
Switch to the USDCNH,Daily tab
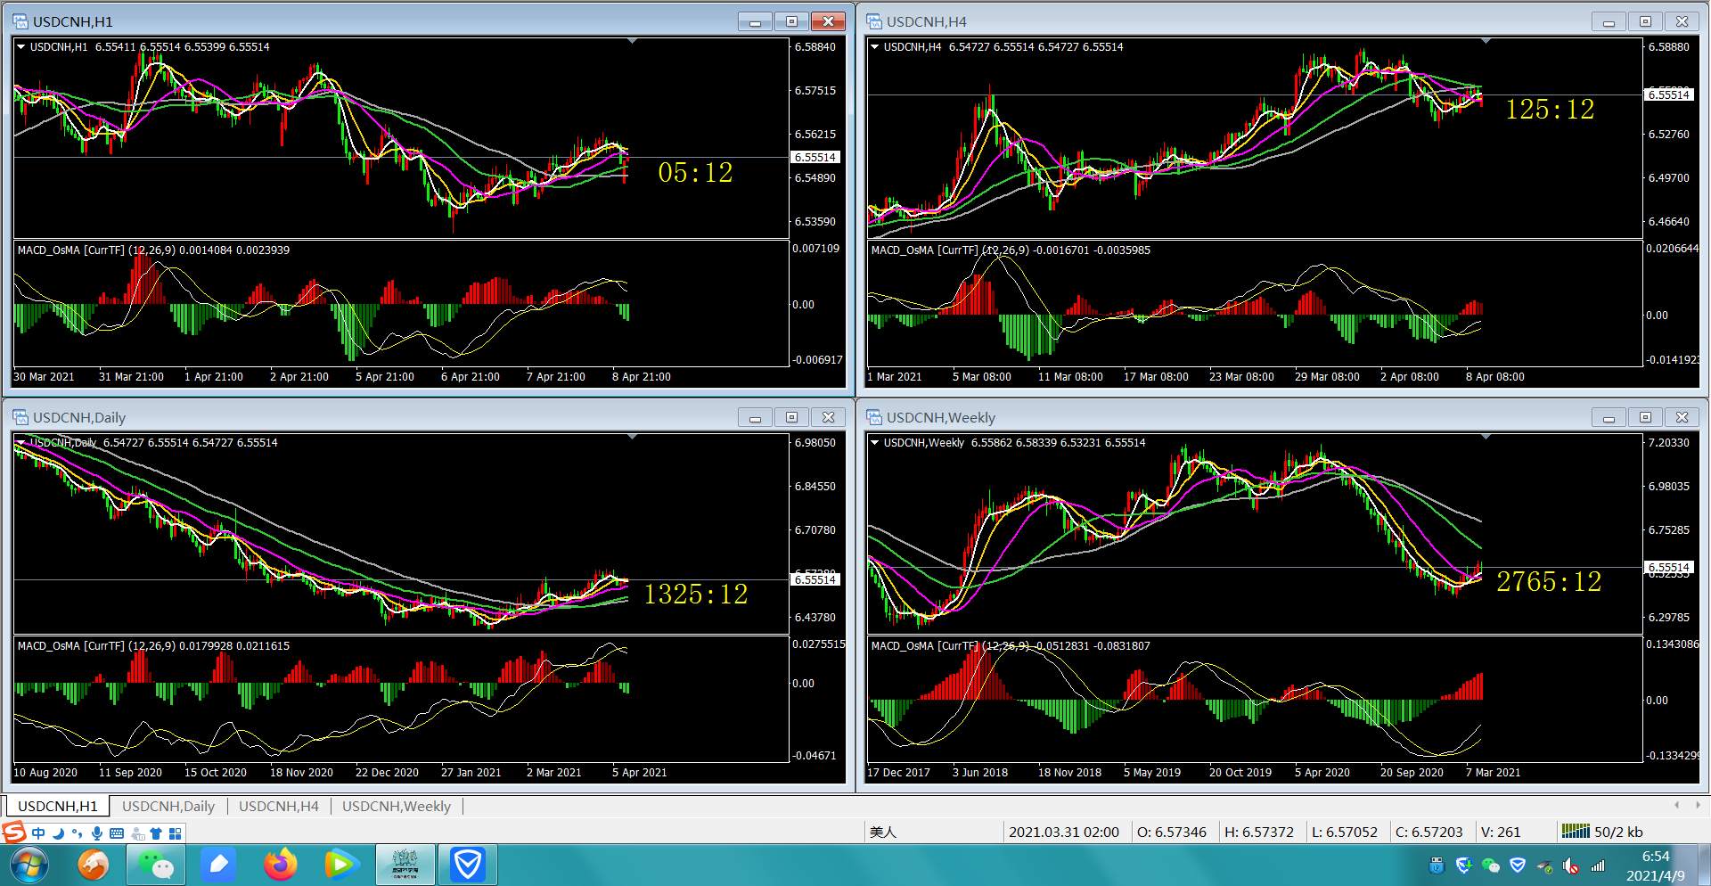pyautogui.click(x=168, y=806)
